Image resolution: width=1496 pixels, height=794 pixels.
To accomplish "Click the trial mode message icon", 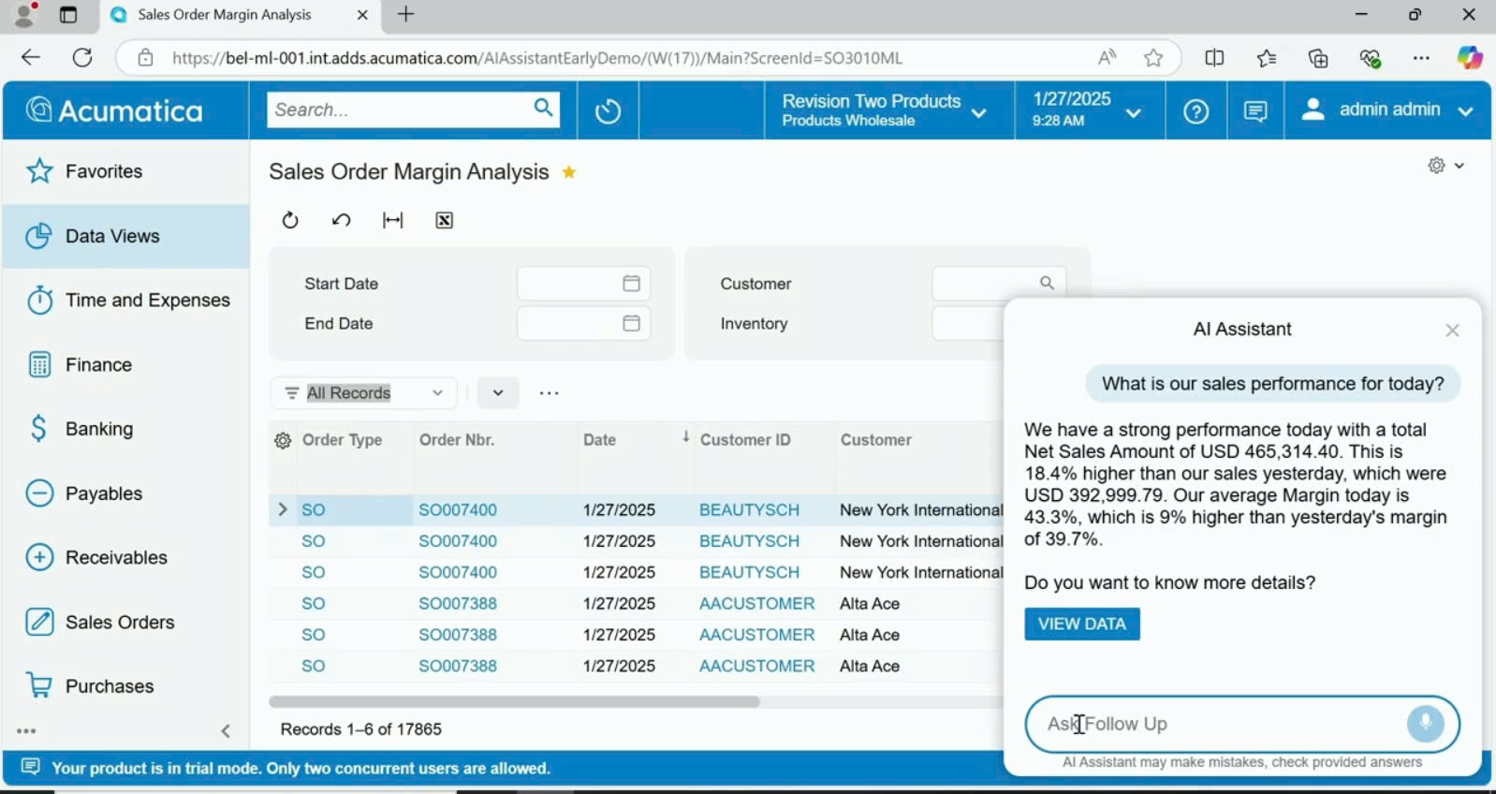I will (x=31, y=768).
